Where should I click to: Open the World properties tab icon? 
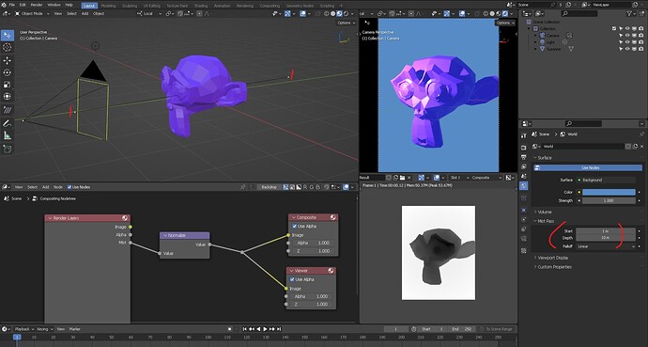(524, 186)
